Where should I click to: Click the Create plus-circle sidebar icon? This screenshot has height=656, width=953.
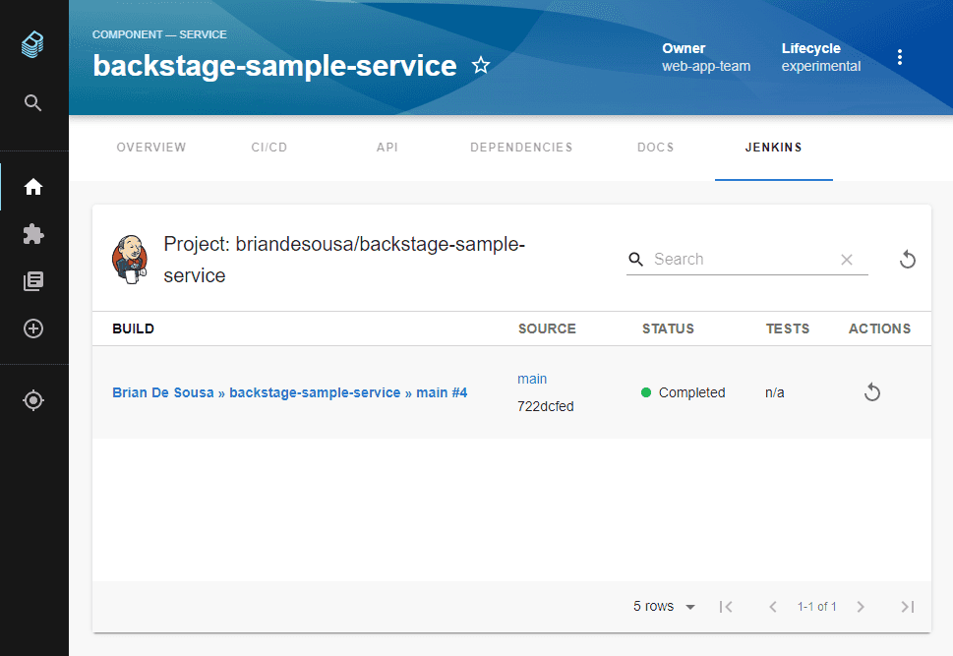point(33,328)
